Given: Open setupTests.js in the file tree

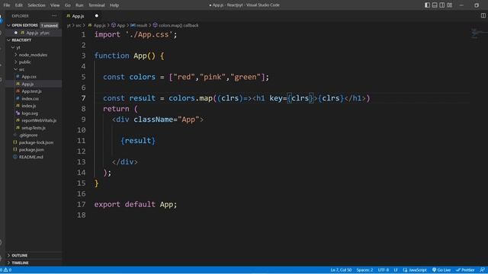Looking at the screenshot, I should [x=34, y=128].
